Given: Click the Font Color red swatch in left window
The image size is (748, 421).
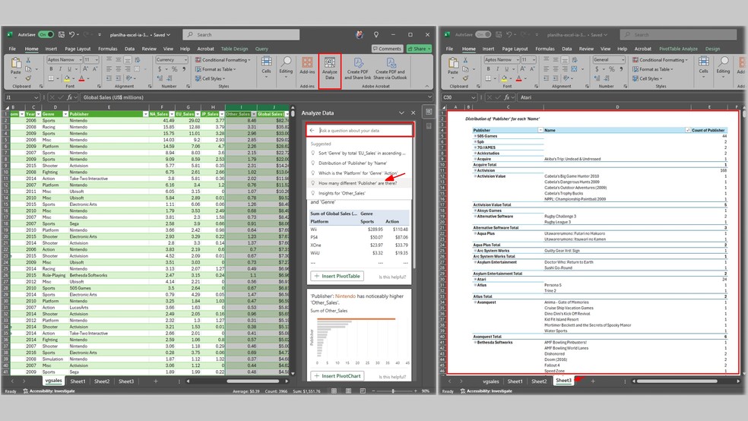Looking at the screenshot, I should coord(81,78).
